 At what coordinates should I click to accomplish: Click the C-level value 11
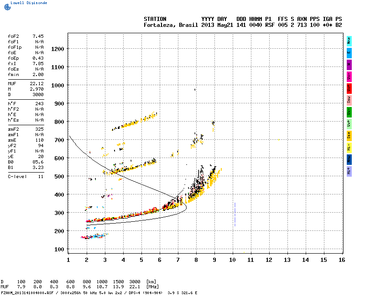click(41, 177)
